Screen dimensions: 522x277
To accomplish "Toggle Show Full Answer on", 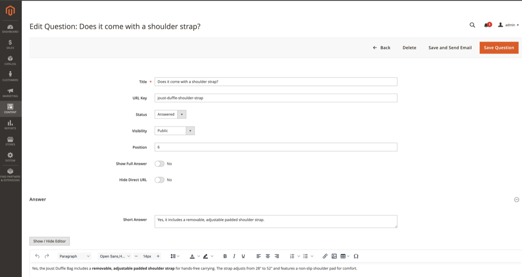I will [159, 164].
